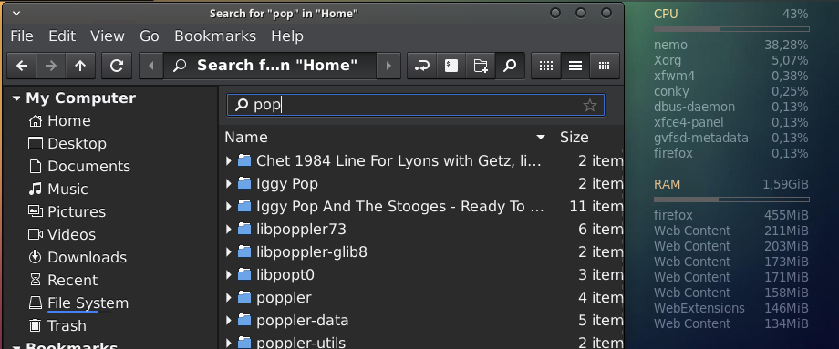Screen dimensions: 839x349
Task: Select the Iggy Pop folder icon
Action: pos(244,183)
